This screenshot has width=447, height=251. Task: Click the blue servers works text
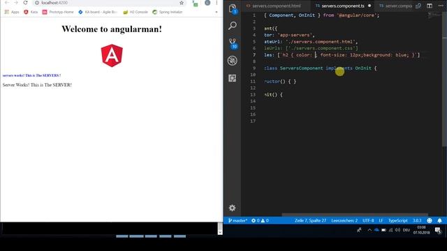(x=31, y=75)
